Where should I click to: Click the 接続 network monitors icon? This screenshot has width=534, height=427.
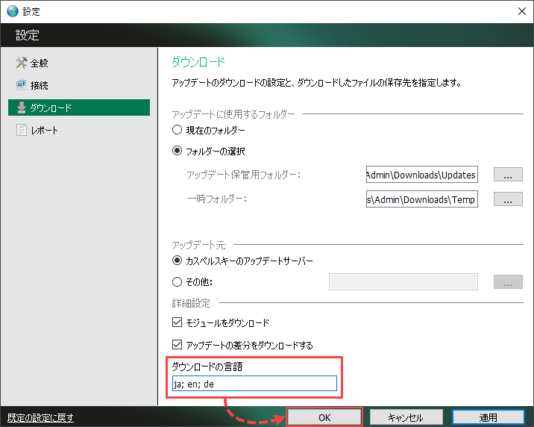(x=21, y=85)
